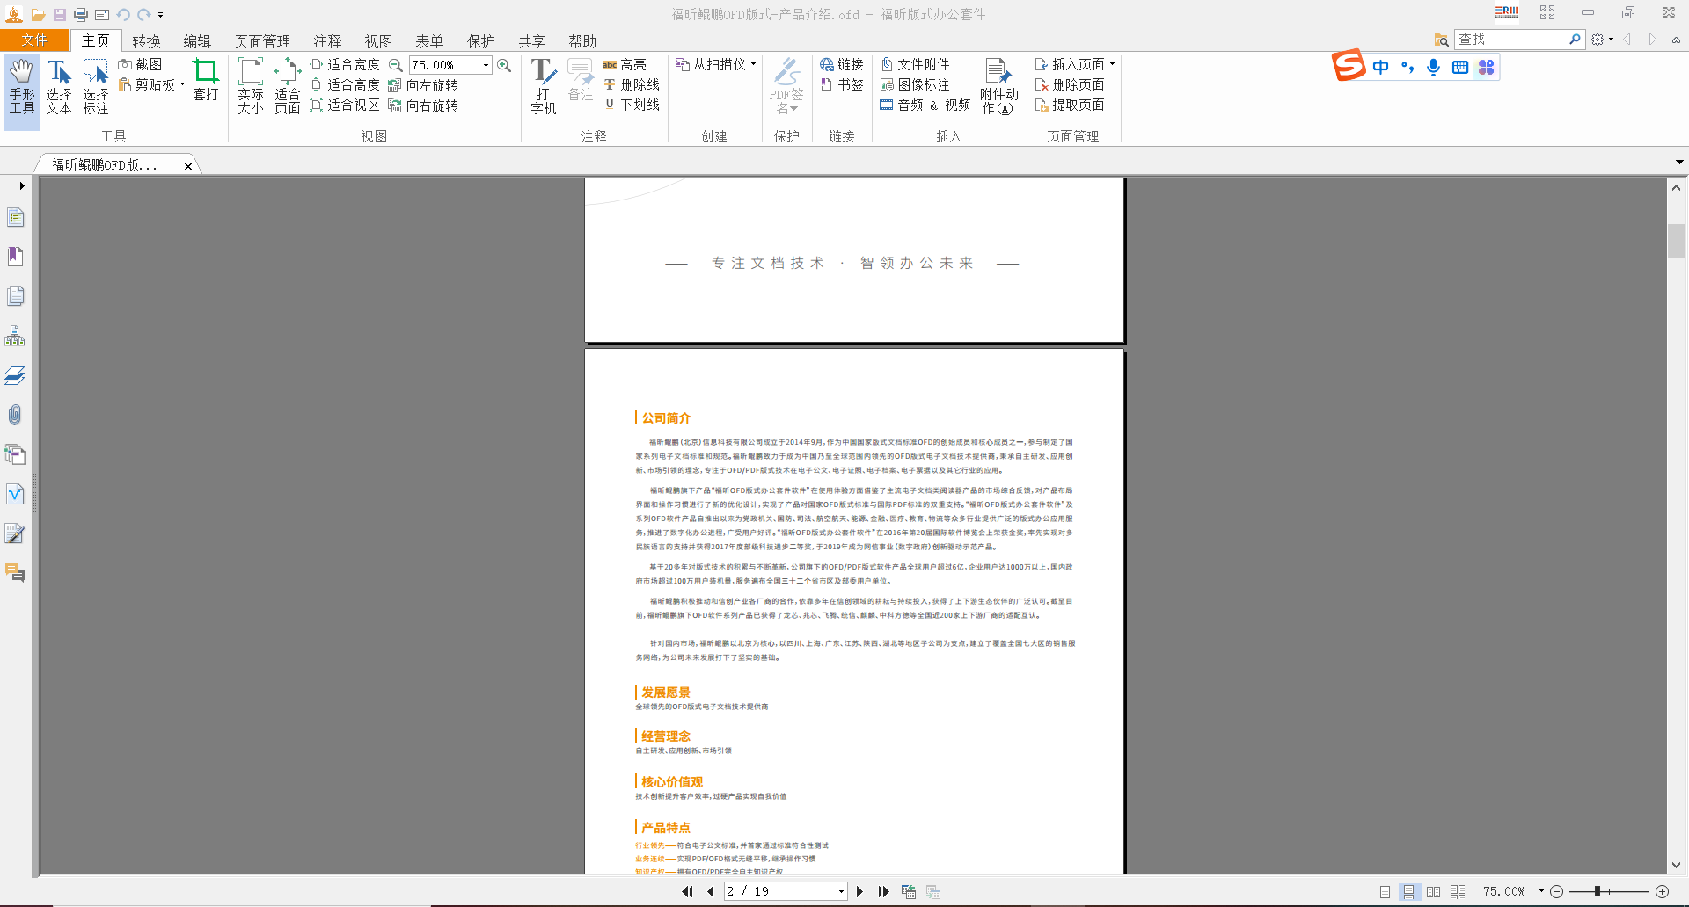This screenshot has width=1689, height=907.
Task: Open the page number dropdown
Action: point(841,891)
